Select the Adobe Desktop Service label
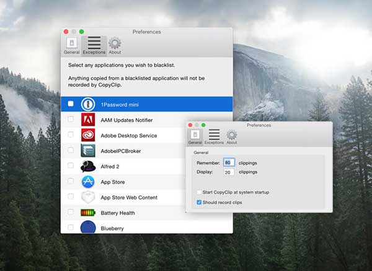 (x=128, y=135)
